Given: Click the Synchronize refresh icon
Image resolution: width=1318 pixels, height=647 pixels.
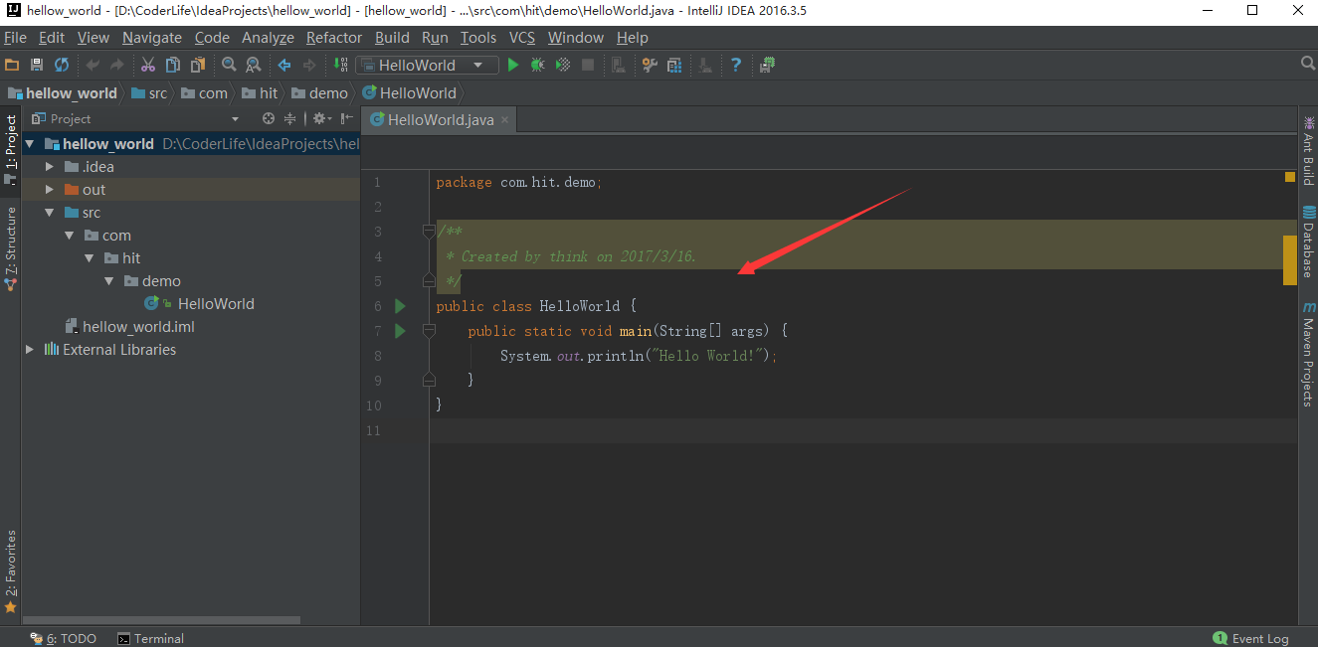Looking at the screenshot, I should [x=62, y=65].
